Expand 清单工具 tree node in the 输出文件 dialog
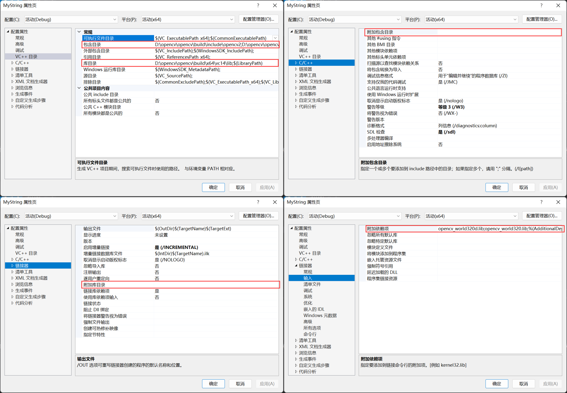This screenshot has width=567, height=393. click(13, 272)
